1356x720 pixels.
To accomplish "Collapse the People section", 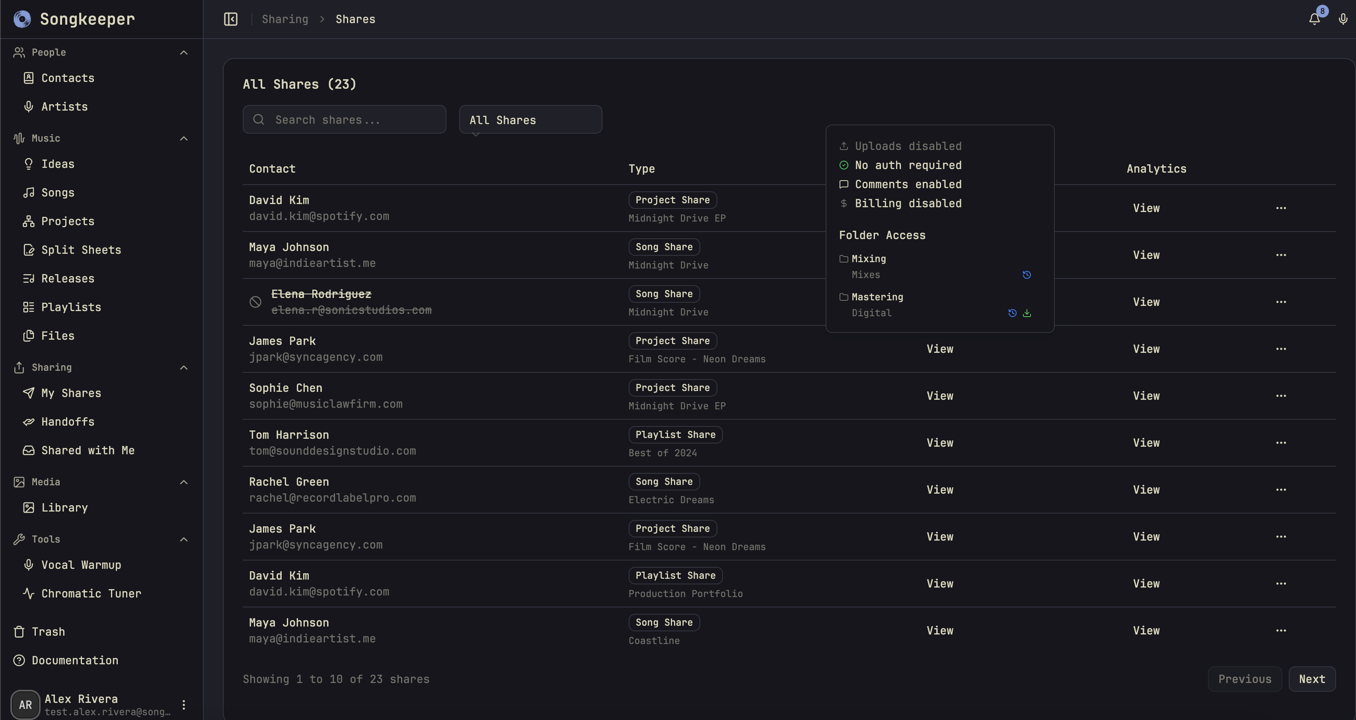I will [x=183, y=52].
